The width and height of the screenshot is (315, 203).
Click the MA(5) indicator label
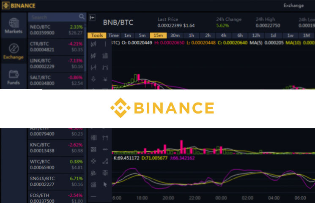tap(256, 43)
